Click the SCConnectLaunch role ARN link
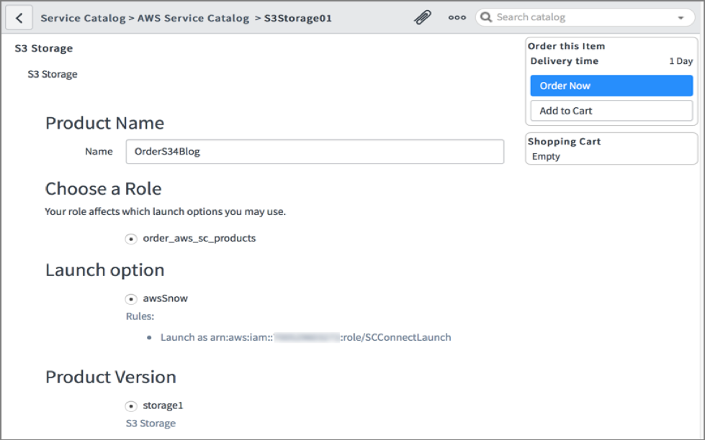The image size is (705, 440). (x=305, y=336)
